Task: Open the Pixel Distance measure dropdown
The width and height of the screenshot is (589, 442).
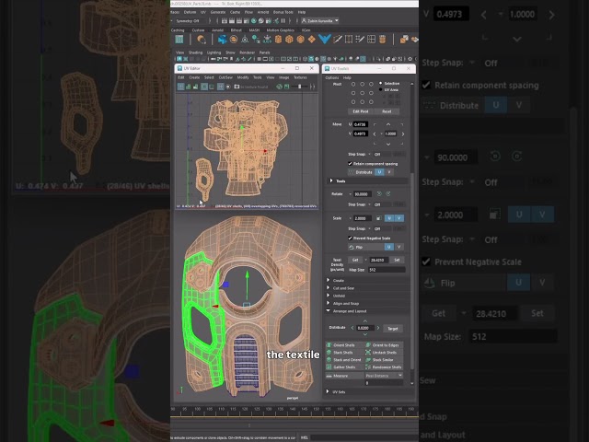Action: click(384, 376)
